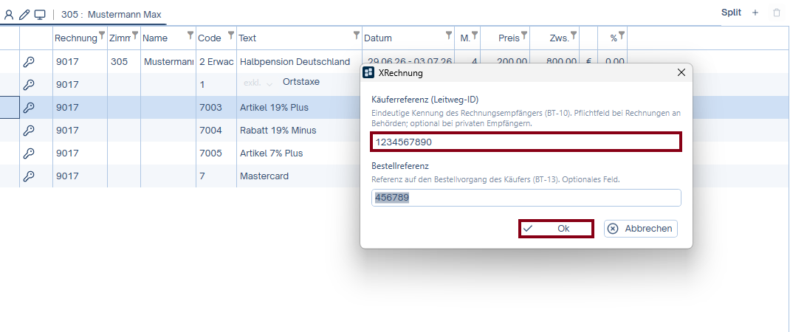Click the pencil edit icon
The width and height of the screenshot is (790, 332).
point(24,15)
